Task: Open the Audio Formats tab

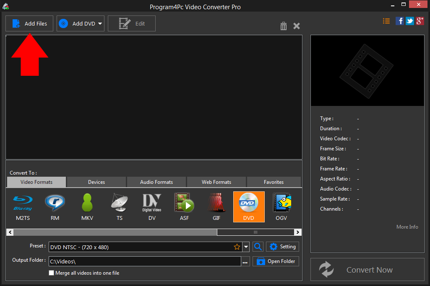Action: pos(156,182)
